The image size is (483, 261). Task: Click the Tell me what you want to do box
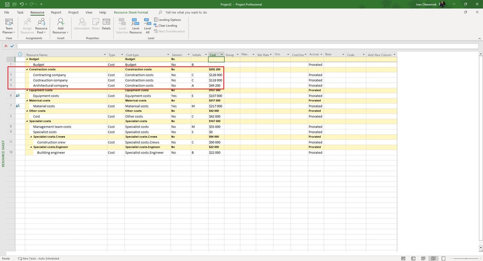point(186,12)
